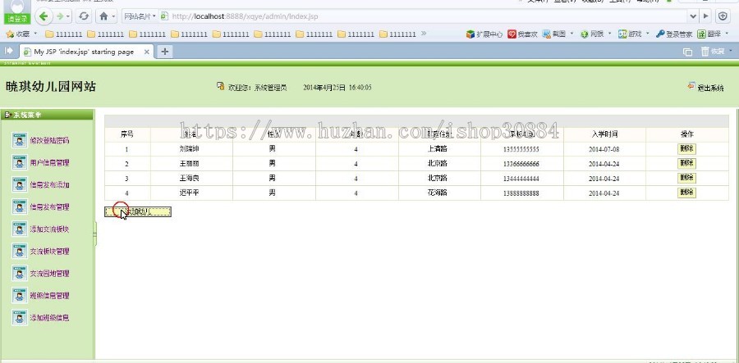This screenshot has width=739, height=363.
Task: Reload the page with the refresh icon
Action: coord(84,16)
